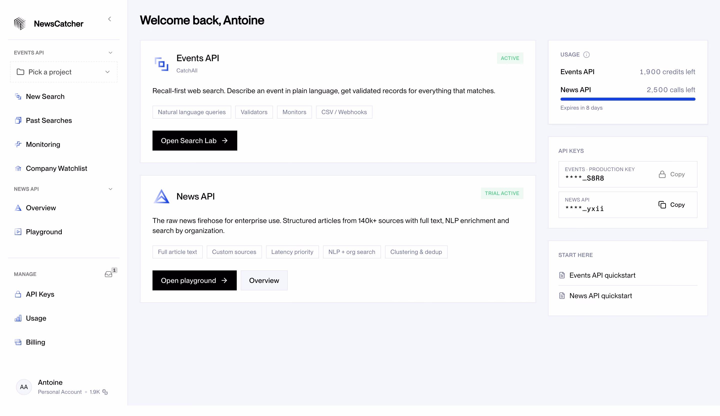
Task: Open the Events API quickstart link
Action: click(x=602, y=275)
